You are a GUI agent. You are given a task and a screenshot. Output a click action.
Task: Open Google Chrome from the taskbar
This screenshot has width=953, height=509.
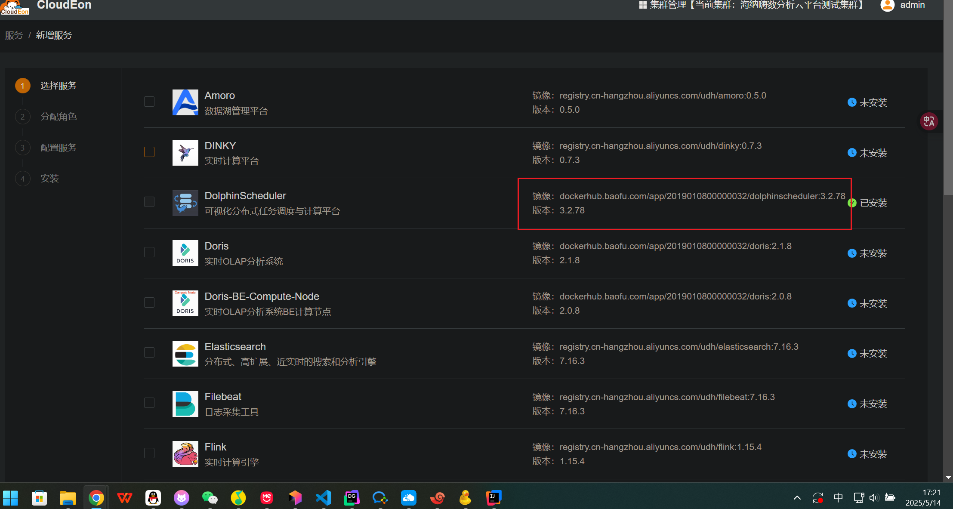coord(96,498)
